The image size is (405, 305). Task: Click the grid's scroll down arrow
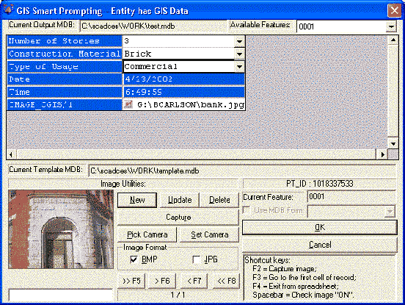click(393, 144)
